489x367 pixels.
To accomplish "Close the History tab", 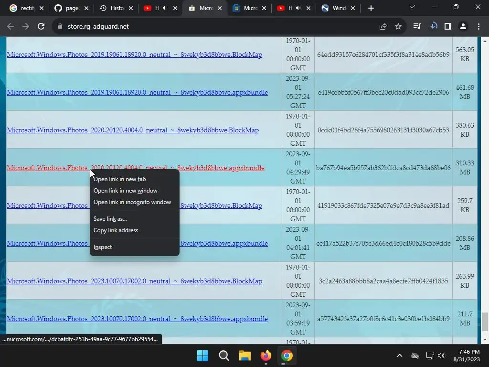I will [131, 8].
